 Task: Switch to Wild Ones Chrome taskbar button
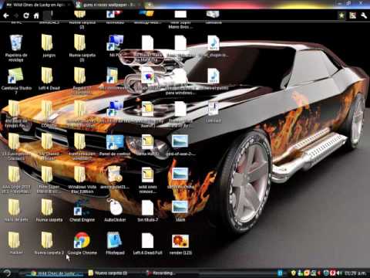(x=56, y=273)
